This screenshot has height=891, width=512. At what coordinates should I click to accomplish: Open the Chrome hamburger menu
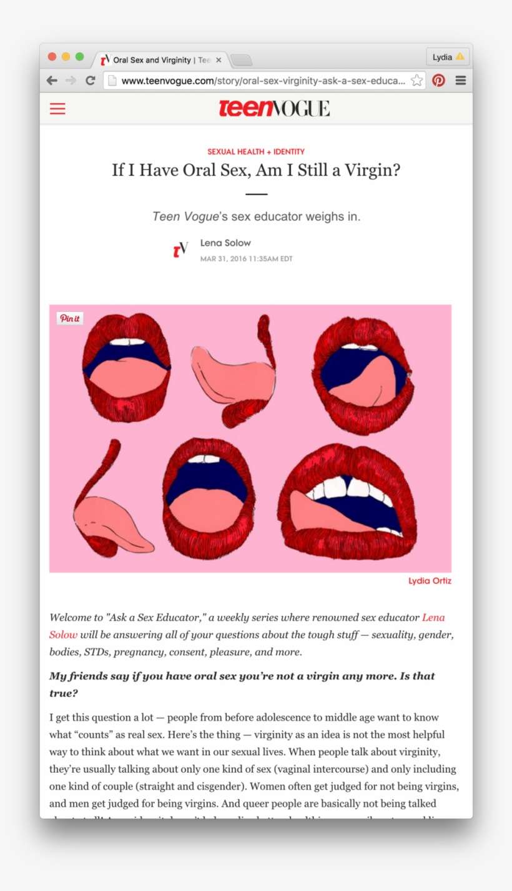click(461, 80)
